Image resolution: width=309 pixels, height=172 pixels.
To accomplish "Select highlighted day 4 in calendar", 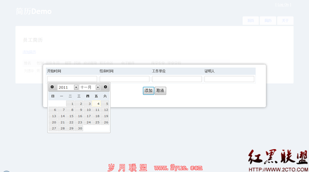I will pos(96,104).
